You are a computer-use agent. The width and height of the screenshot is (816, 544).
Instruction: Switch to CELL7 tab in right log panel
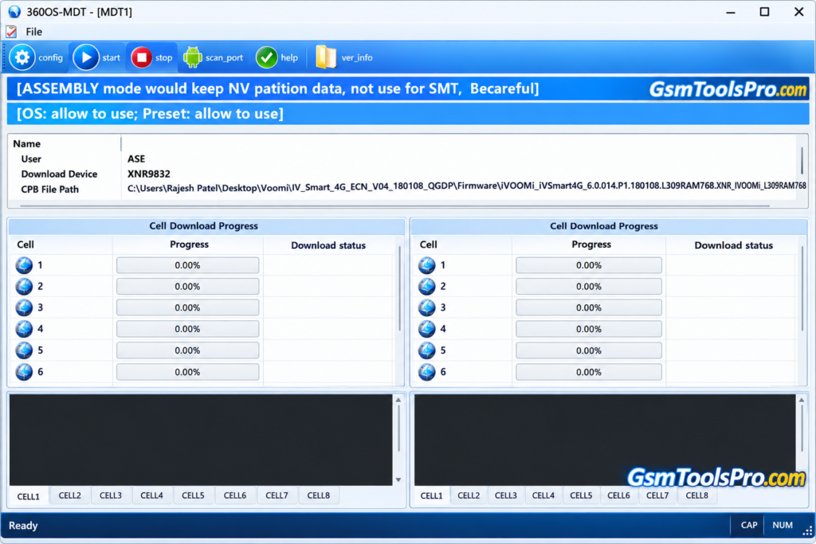point(657,495)
